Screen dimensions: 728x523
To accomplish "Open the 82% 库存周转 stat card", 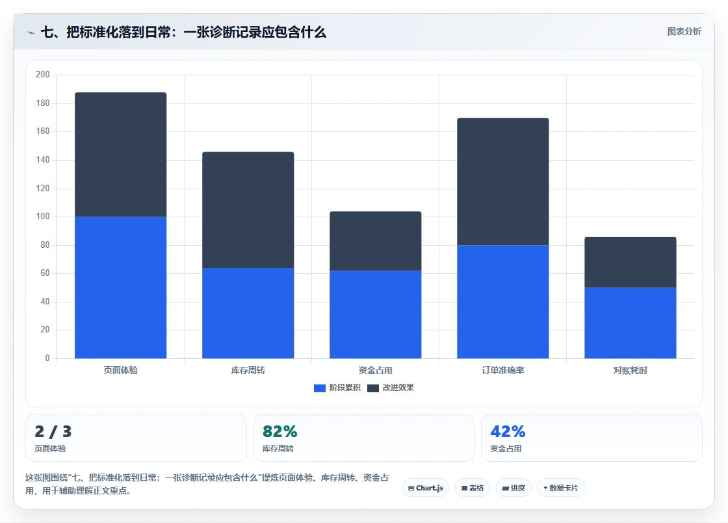I will click(364, 438).
